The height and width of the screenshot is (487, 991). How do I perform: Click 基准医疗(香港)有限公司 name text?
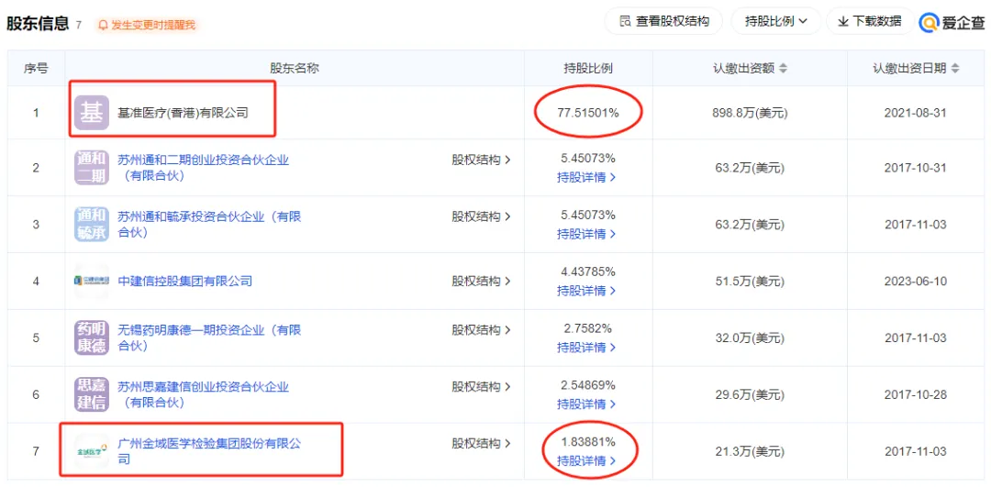[x=184, y=113]
